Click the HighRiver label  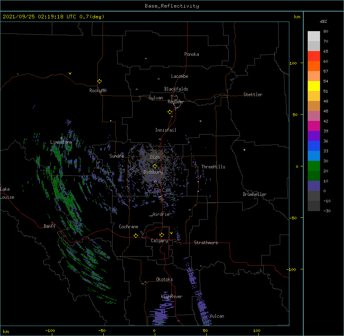(x=172, y=296)
